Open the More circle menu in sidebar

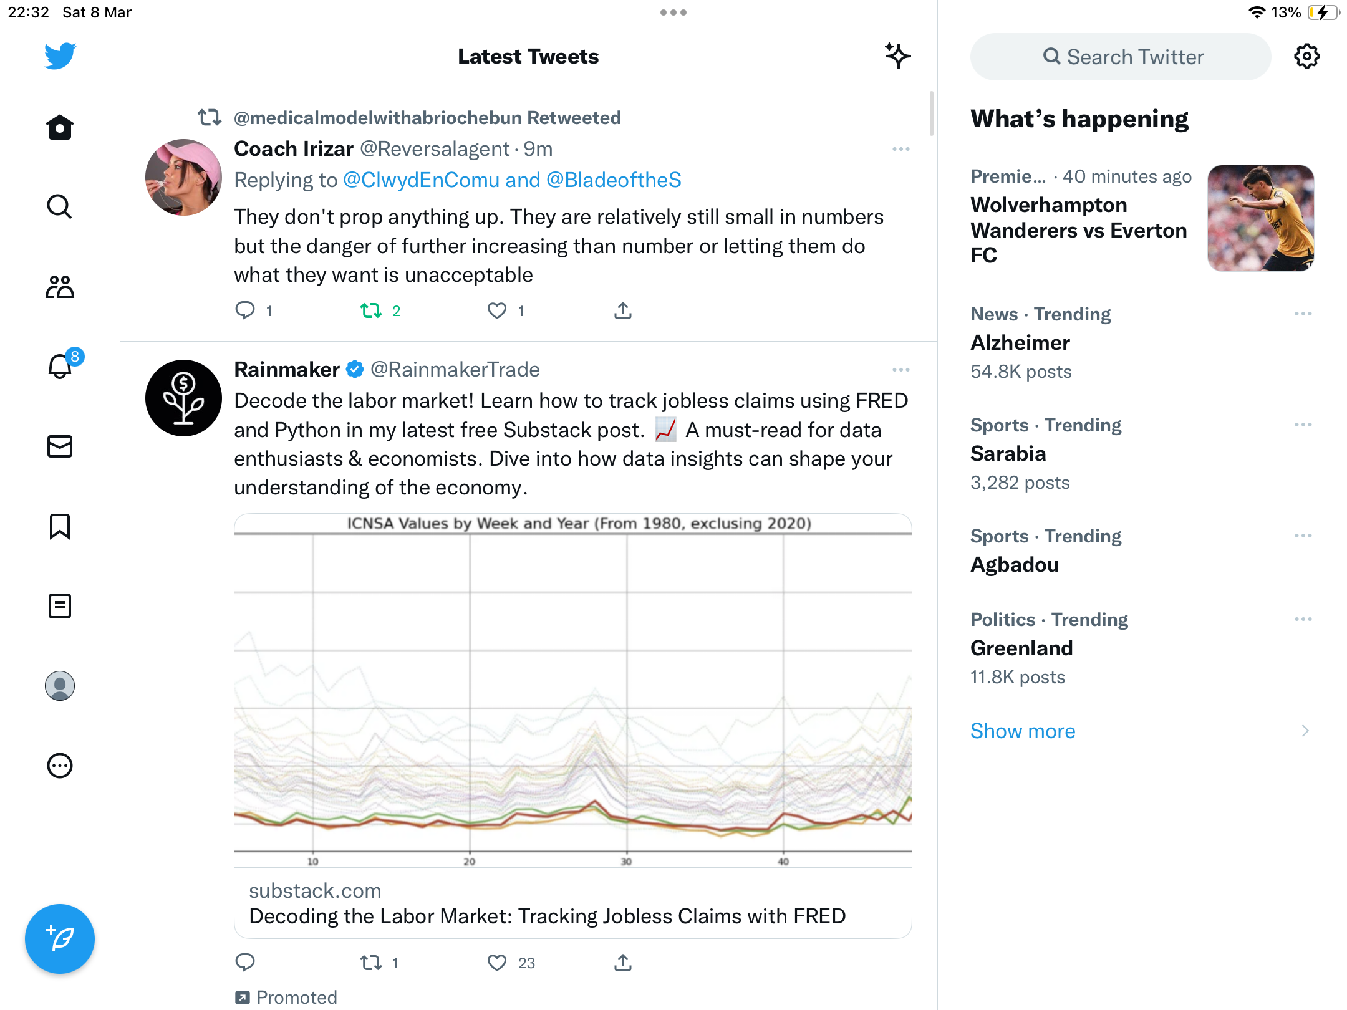pos(60,766)
